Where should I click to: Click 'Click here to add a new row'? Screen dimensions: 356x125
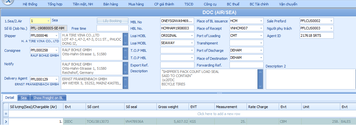click(219, 114)
